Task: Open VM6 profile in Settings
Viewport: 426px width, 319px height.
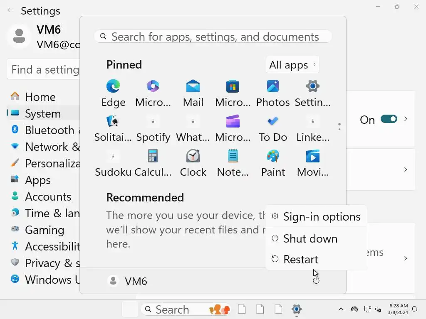Action: (43, 37)
